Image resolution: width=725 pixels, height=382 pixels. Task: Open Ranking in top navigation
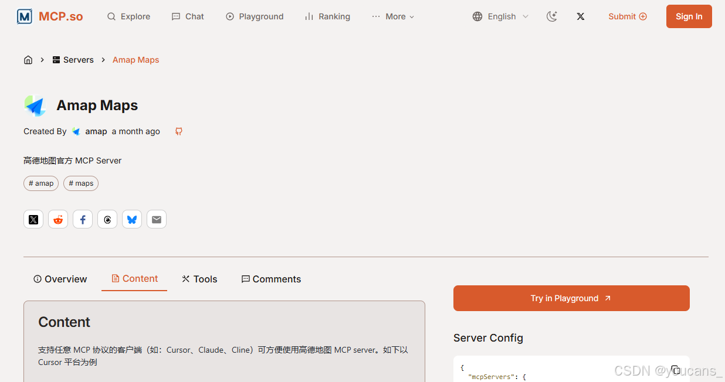click(x=327, y=16)
